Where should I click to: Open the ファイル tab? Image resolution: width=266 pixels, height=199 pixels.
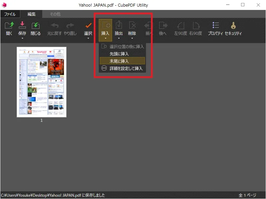click(x=10, y=14)
